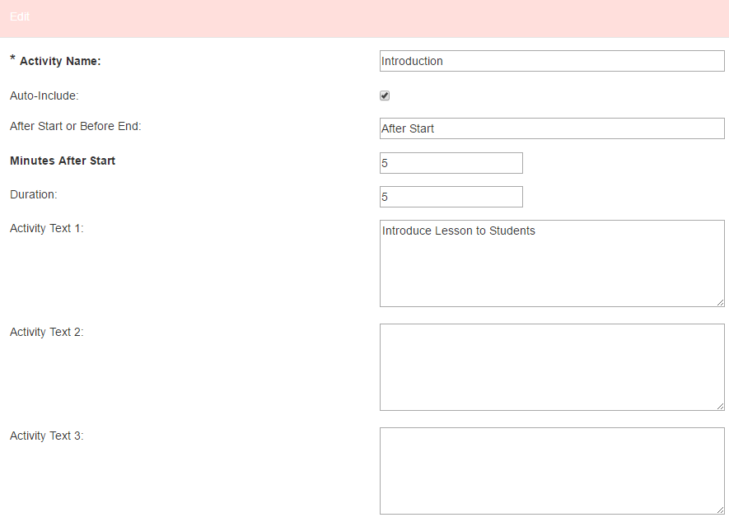Click inside the Activity Text 1 textarea
The height and width of the screenshot is (522, 729).
pos(551,263)
